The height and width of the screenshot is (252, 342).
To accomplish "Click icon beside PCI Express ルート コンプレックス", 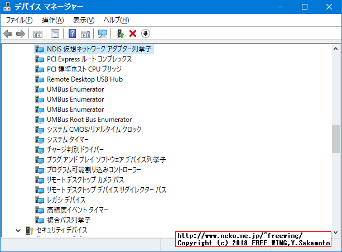I will coord(40,59).
